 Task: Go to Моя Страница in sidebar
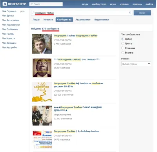click(9, 11)
